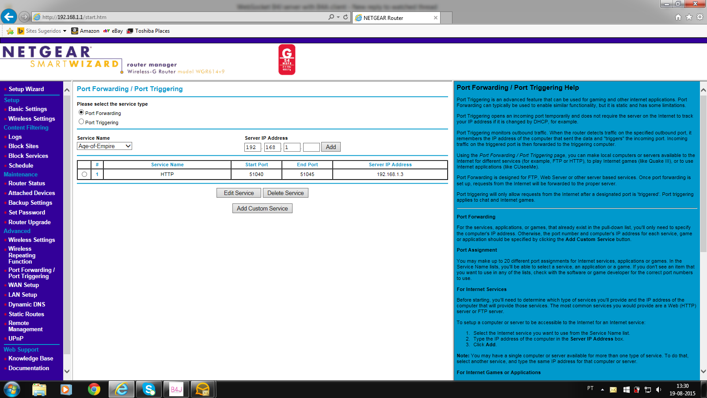Open Basic Settings in the sidebar
The width and height of the screenshot is (707, 398).
pos(27,109)
